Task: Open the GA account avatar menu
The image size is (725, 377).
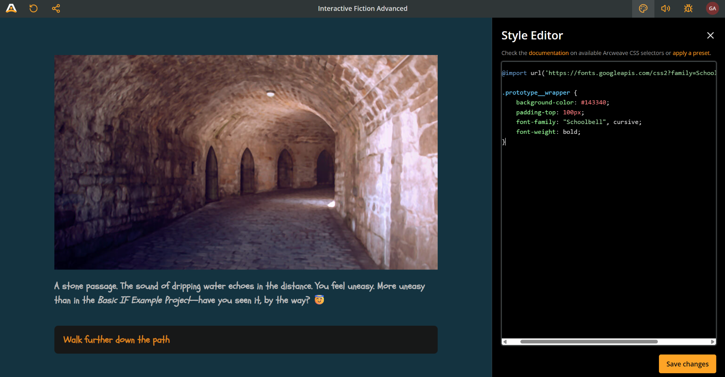Action: pos(712,8)
